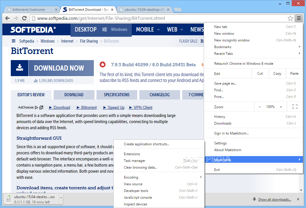
Task: Decrease zoom with minus button
Action: [260, 107]
